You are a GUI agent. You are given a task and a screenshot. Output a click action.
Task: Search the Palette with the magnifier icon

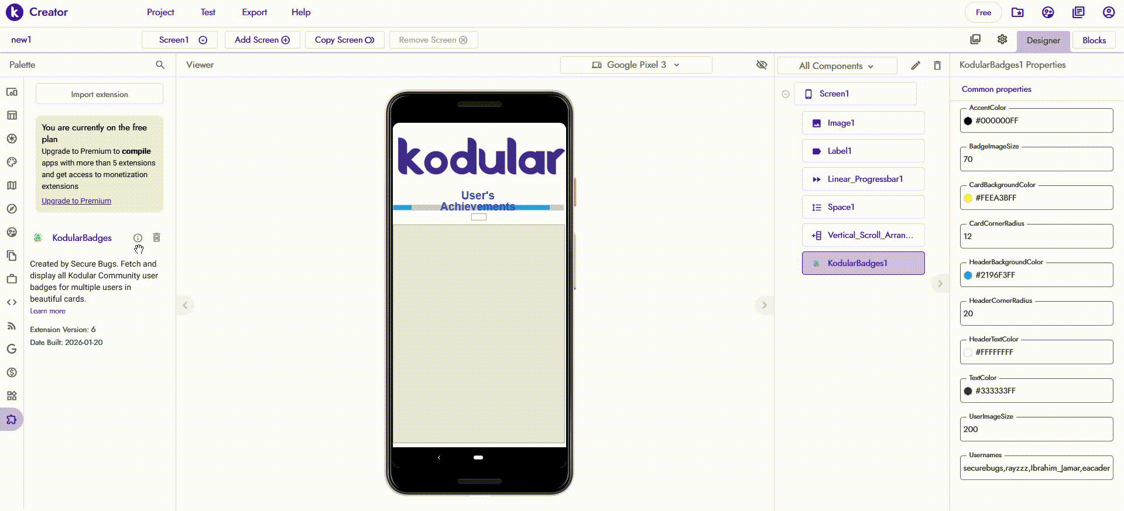click(160, 65)
